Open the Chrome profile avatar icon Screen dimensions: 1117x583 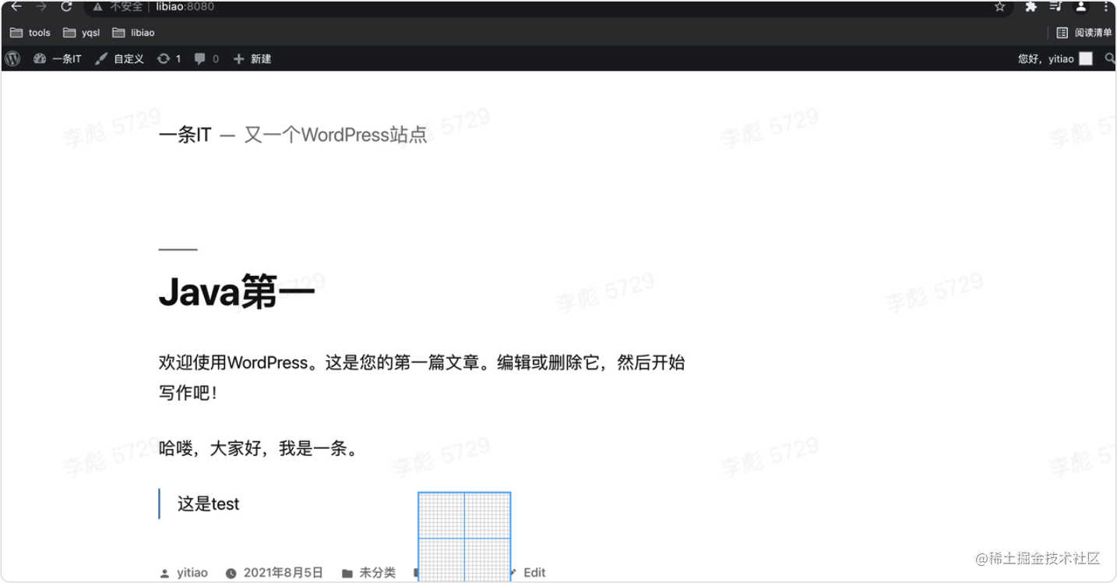click(x=1081, y=7)
